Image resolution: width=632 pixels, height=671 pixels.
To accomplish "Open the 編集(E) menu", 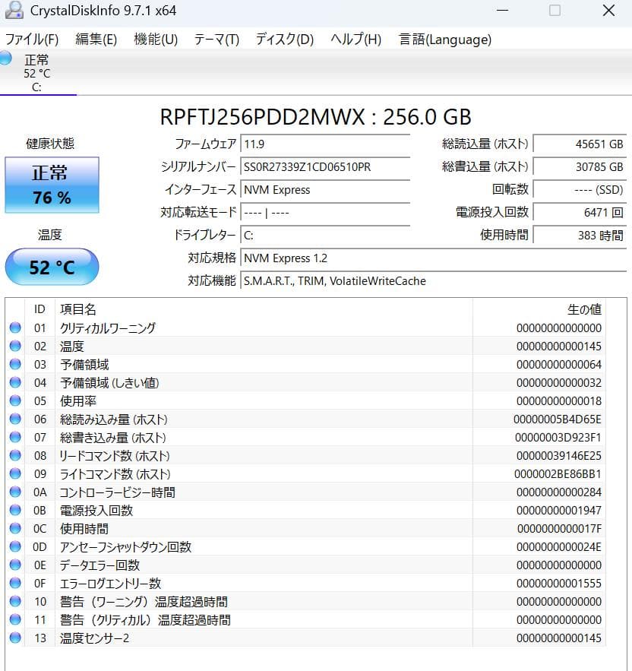I will point(96,40).
